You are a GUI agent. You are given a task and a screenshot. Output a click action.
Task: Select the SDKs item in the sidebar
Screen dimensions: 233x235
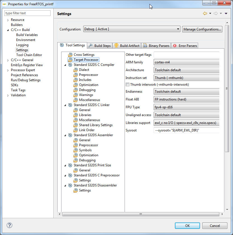[x=15, y=85]
